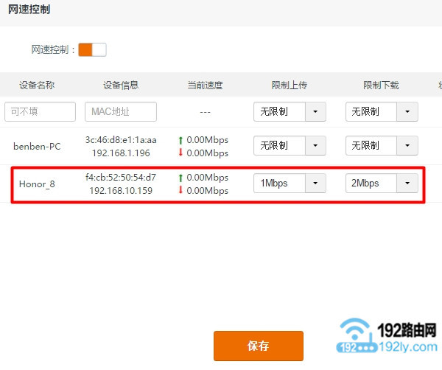Click the 限制上传 column header
The image size is (442, 370).
pyautogui.click(x=290, y=85)
